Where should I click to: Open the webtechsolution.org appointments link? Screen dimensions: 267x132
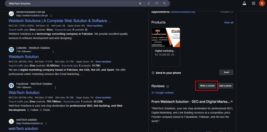tap(183, 12)
